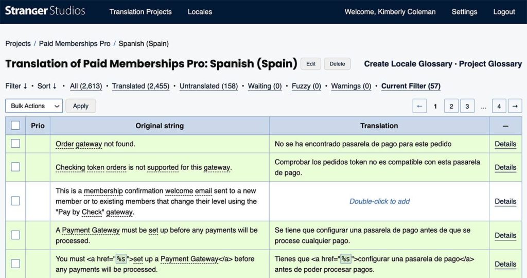The image size is (527, 278).
Task: Open Locales in the nav bar
Action: pos(200,12)
